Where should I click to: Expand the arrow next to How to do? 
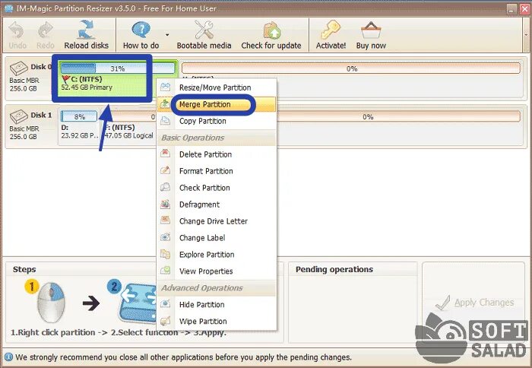[x=167, y=35]
